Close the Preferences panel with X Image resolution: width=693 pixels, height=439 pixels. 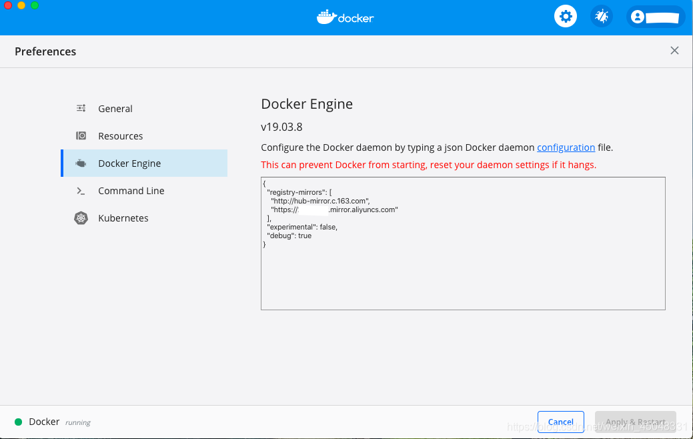[674, 51]
